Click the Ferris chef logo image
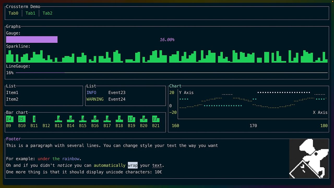This screenshot has height=188, width=334. (x=309, y=158)
